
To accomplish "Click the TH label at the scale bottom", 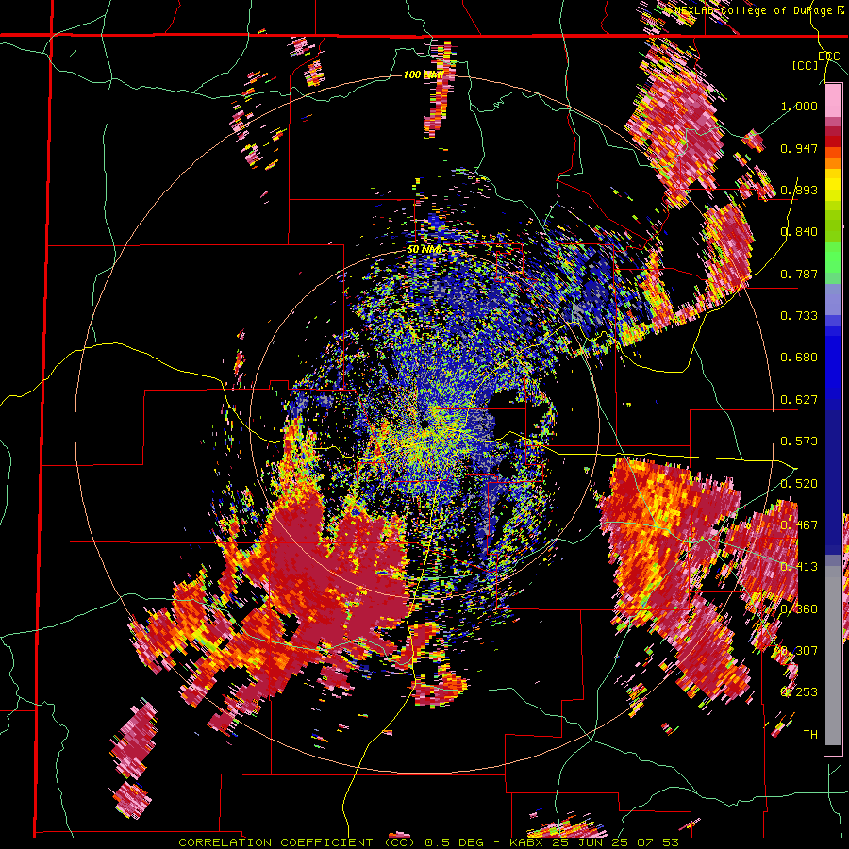I will 810,734.
